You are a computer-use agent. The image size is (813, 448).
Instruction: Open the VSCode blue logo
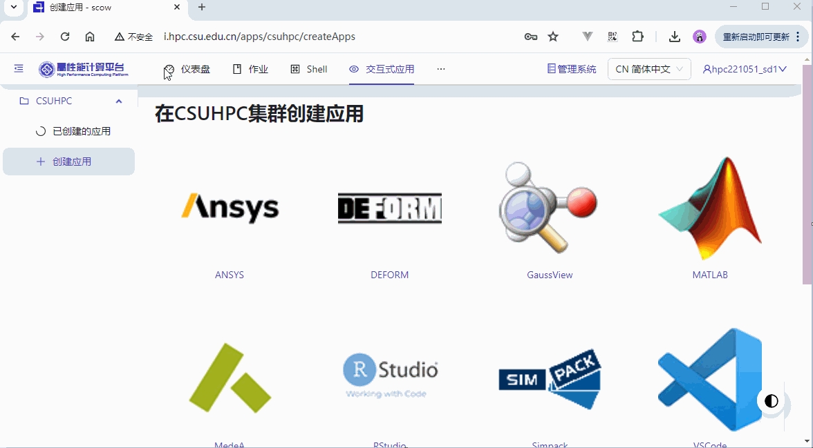point(710,379)
